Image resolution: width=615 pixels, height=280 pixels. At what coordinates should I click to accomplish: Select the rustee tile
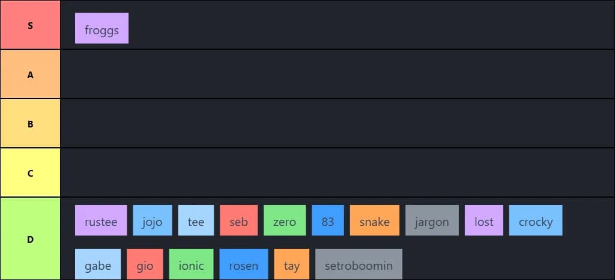click(101, 221)
